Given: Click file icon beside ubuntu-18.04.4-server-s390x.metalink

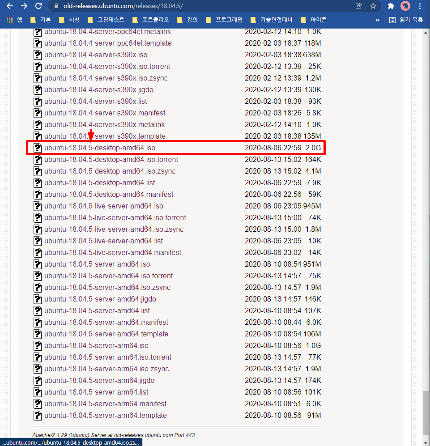Looking at the screenshot, I should pos(38,125).
